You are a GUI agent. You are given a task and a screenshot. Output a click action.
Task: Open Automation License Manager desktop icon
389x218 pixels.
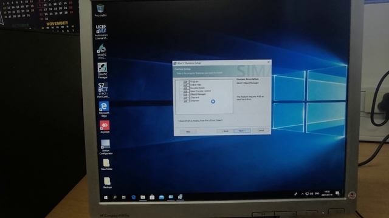(x=101, y=31)
